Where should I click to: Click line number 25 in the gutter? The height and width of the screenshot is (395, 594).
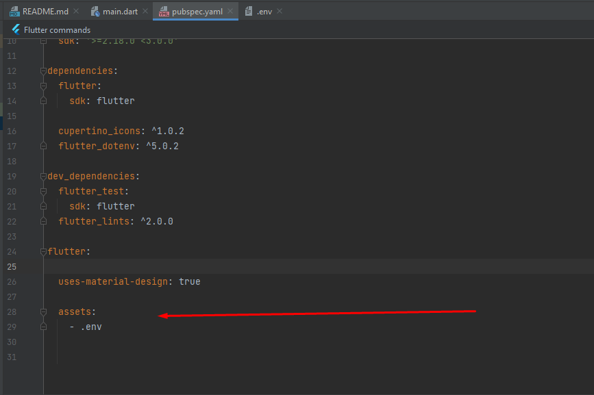pyautogui.click(x=12, y=266)
